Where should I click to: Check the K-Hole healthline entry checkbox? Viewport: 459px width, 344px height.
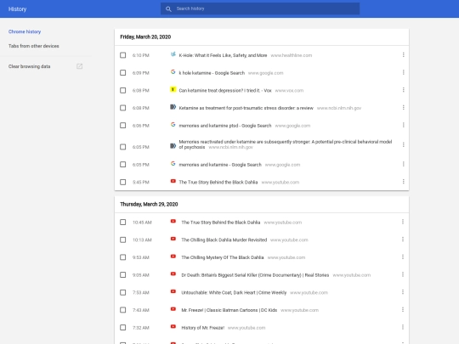tap(123, 55)
